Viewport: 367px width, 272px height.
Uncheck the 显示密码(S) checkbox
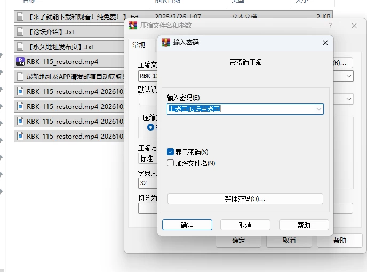(x=170, y=152)
